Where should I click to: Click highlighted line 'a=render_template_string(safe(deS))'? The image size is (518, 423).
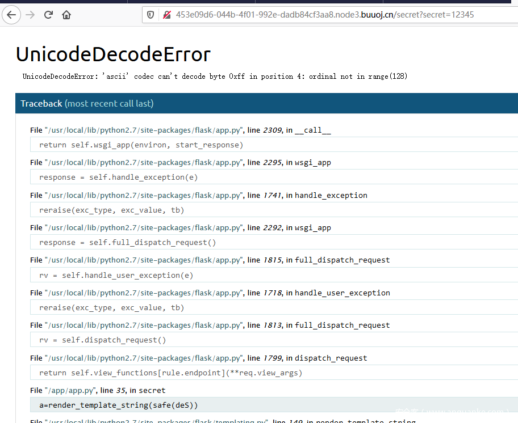[118, 405]
